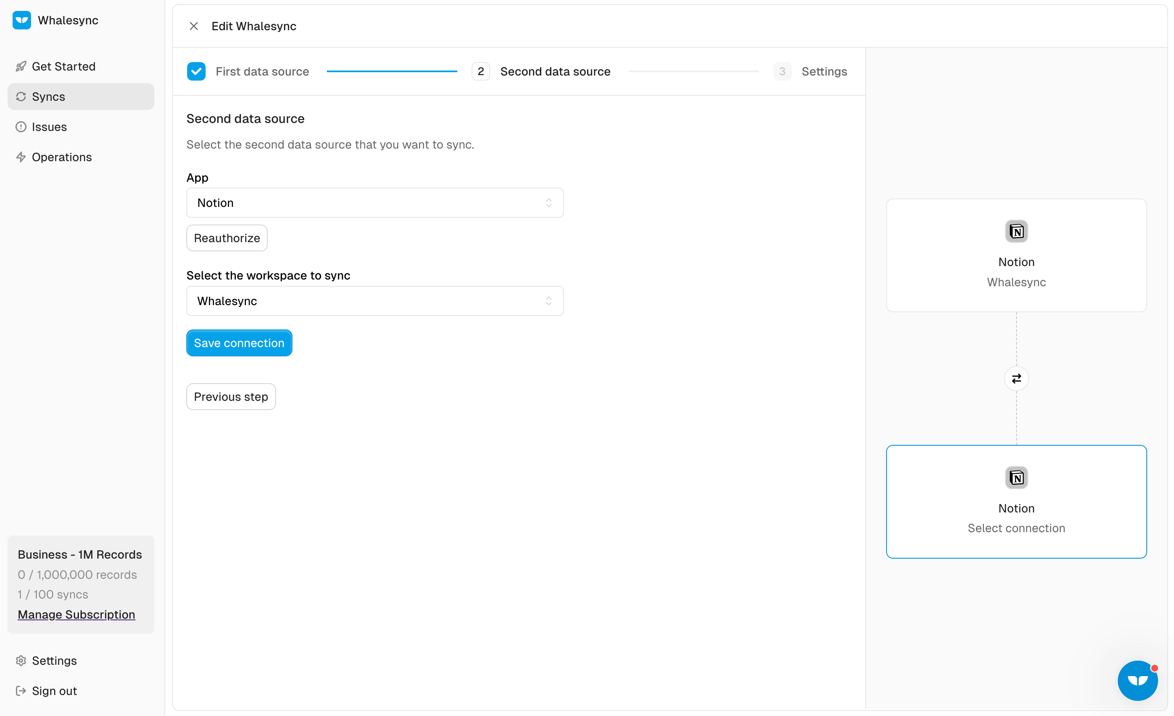This screenshot has height=716, width=1174.
Task: Go back with Previous step
Action: point(231,397)
